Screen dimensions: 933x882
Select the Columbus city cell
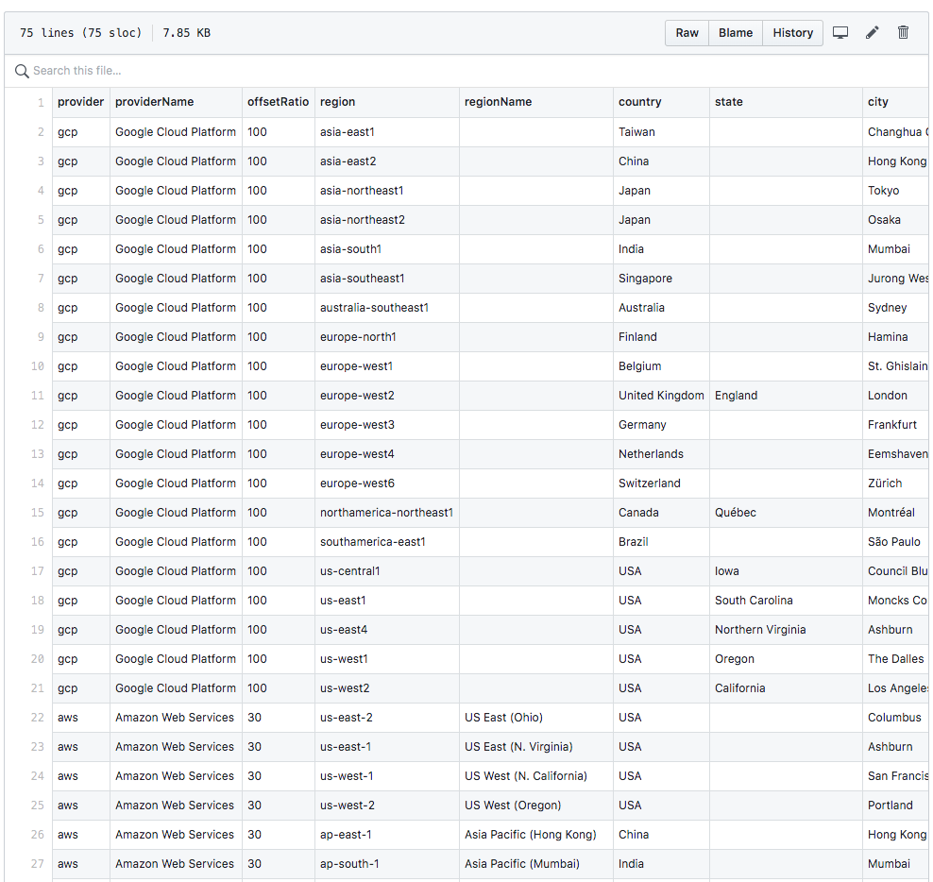coord(895,718)
